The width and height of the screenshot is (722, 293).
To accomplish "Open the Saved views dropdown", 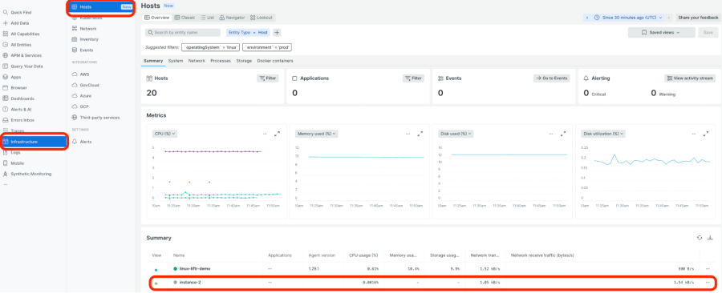I will pyautogui.click(x=661, y=33).
